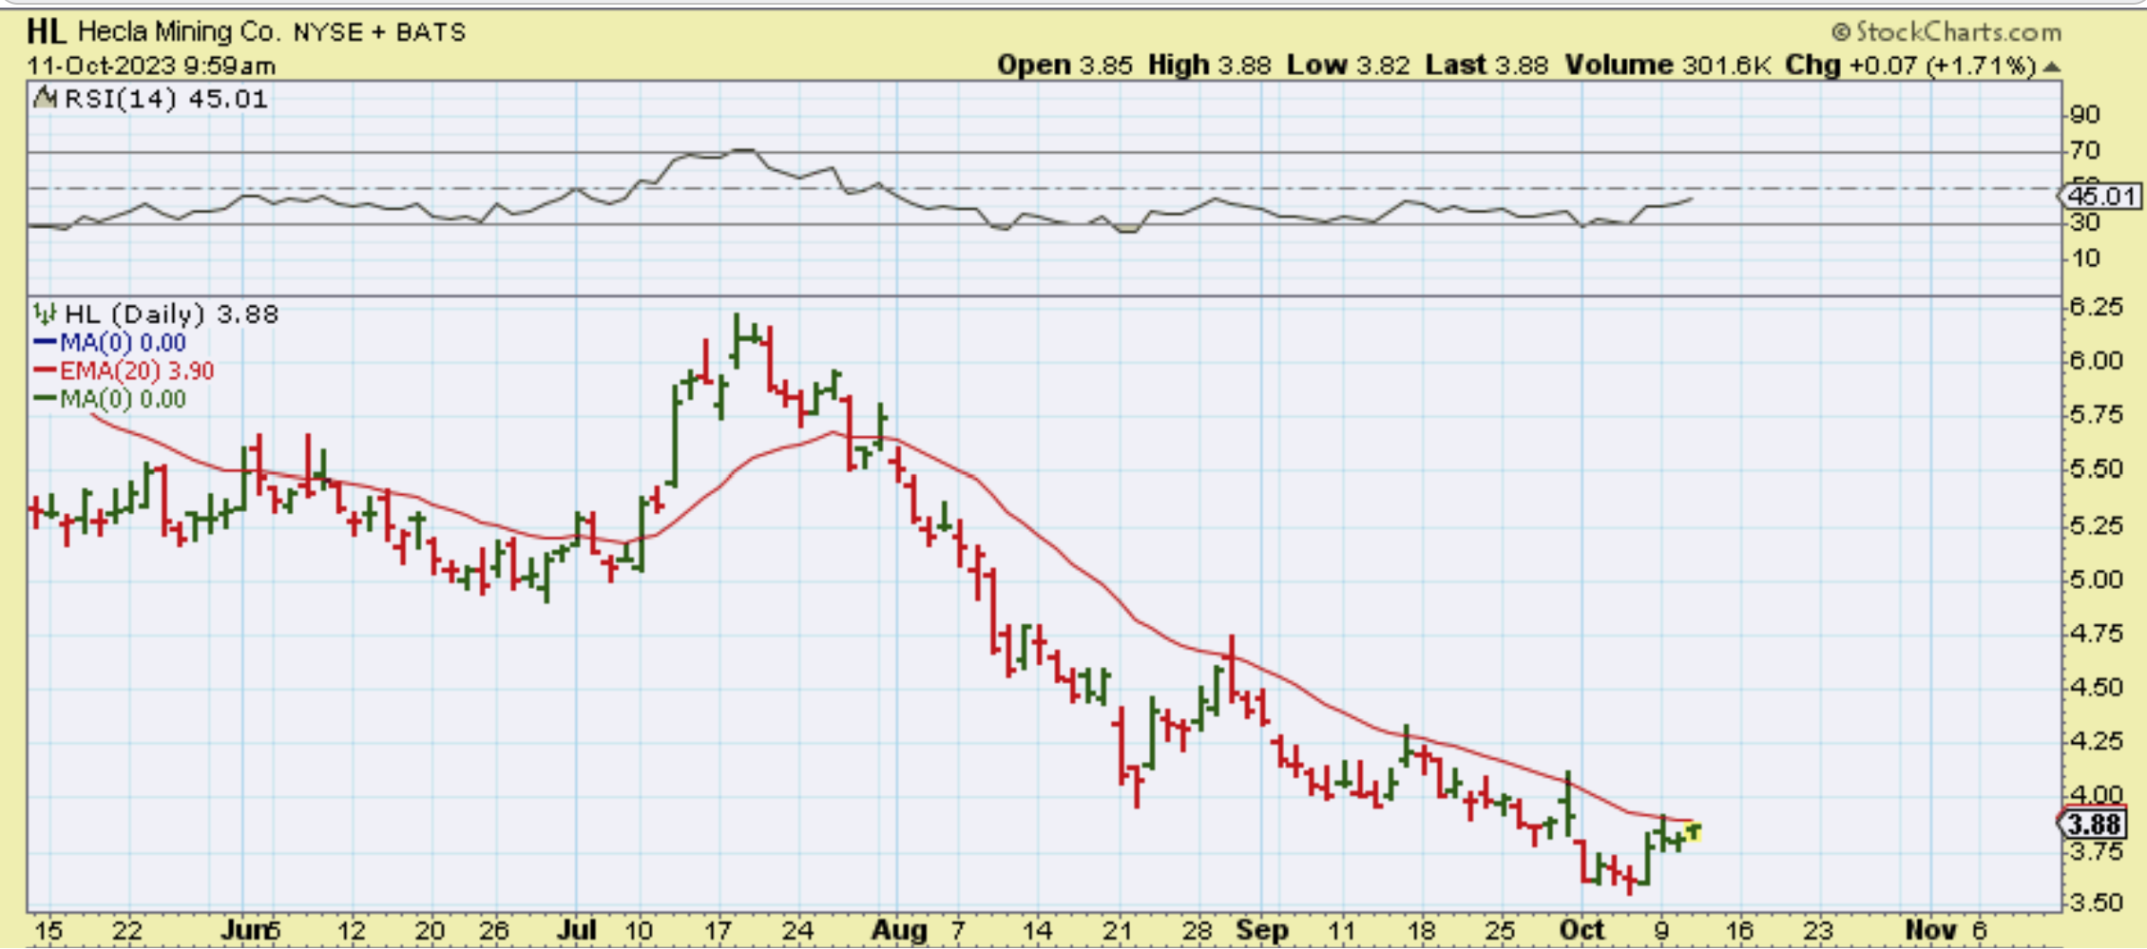The height and width of the screenshot is (949, 2147).
Task: Click the Last 3.88 value in the header
Action: [x=1486, y=65]
